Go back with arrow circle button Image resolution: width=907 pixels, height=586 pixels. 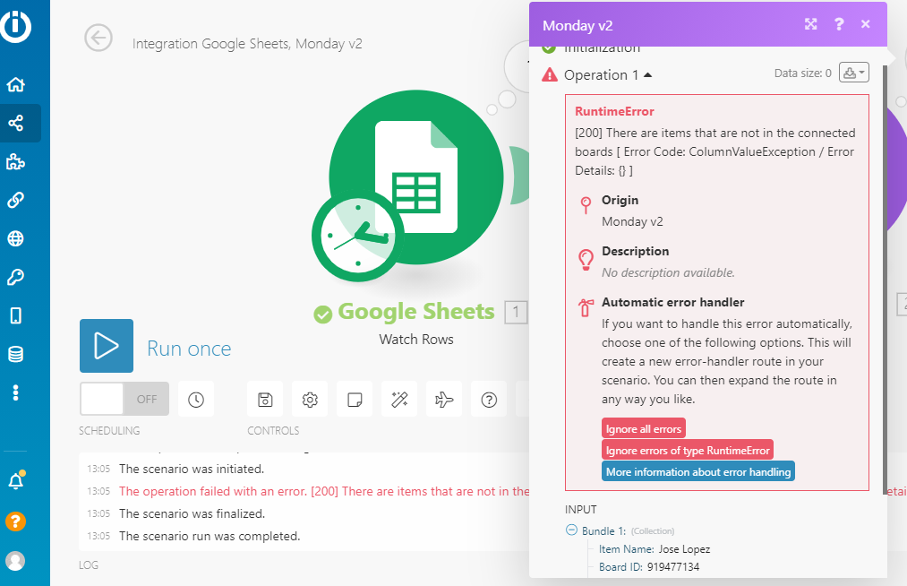[98, 39]
